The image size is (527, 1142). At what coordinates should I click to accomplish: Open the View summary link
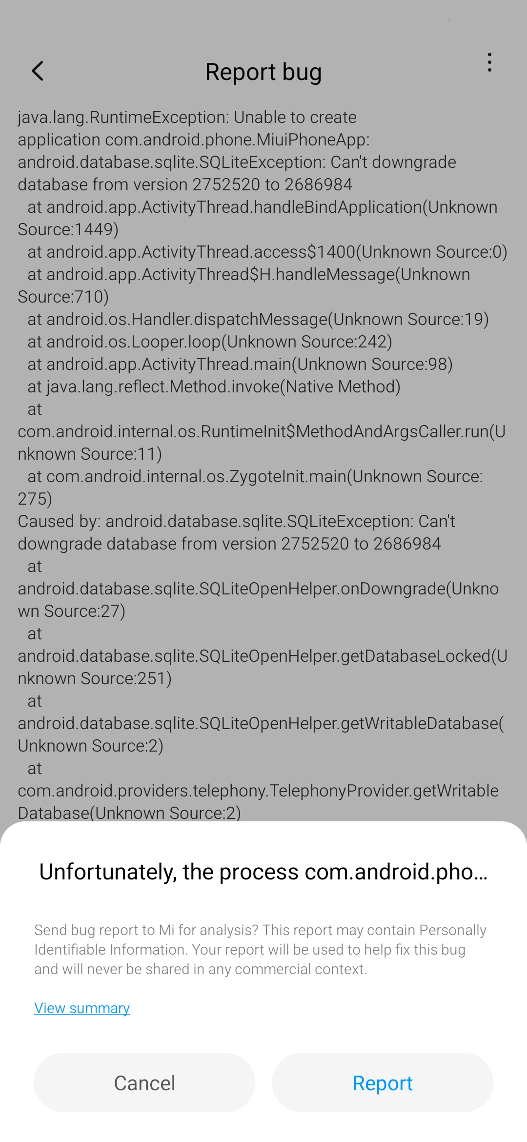click(x=82, y=1008)
